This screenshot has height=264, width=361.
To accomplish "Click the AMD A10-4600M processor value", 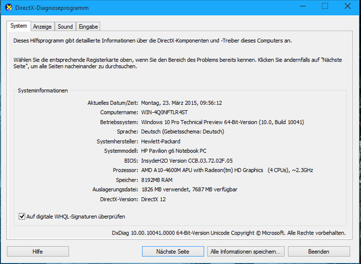I will coord(227,171).
